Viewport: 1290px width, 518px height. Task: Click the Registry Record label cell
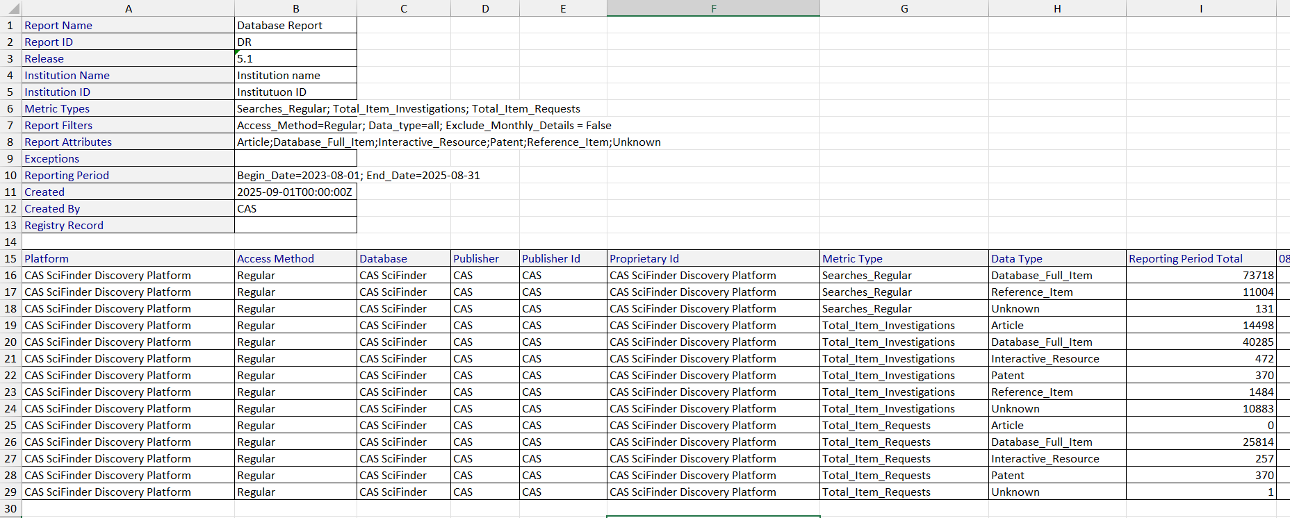point(129,225)
